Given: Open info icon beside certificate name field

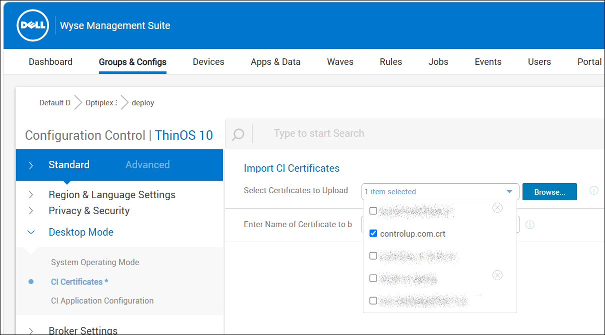Looking at the screenshot, I should [530, 225].
